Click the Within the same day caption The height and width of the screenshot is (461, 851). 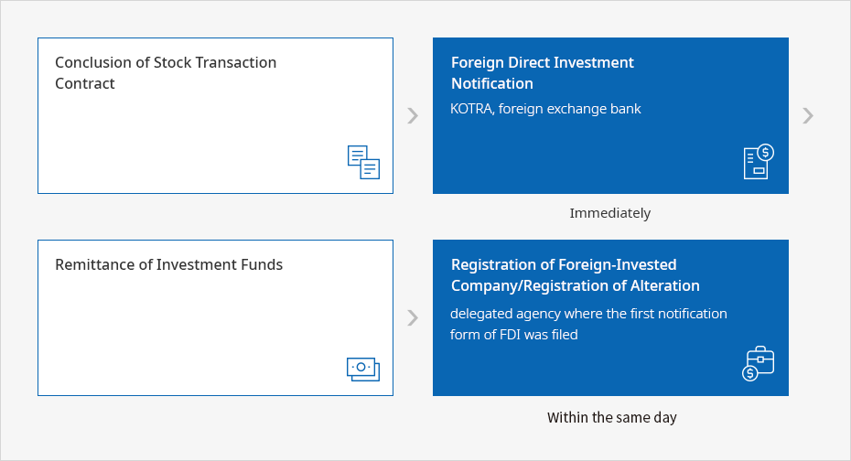click(611, 418)
